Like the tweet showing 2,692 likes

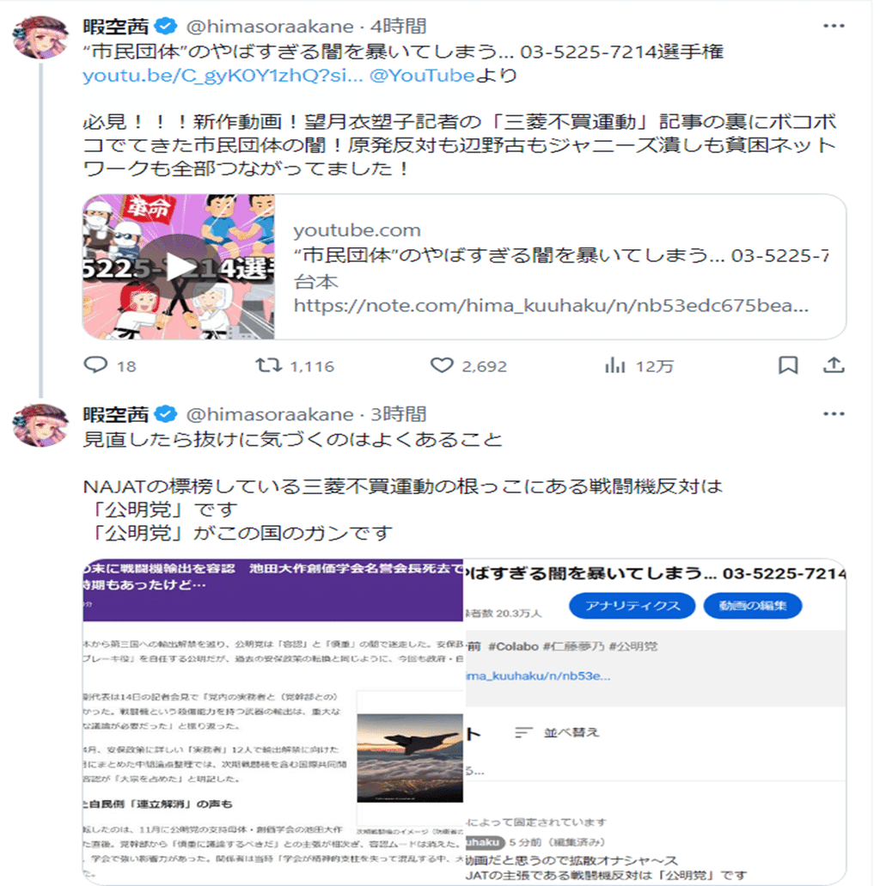(x=469, y=366)
